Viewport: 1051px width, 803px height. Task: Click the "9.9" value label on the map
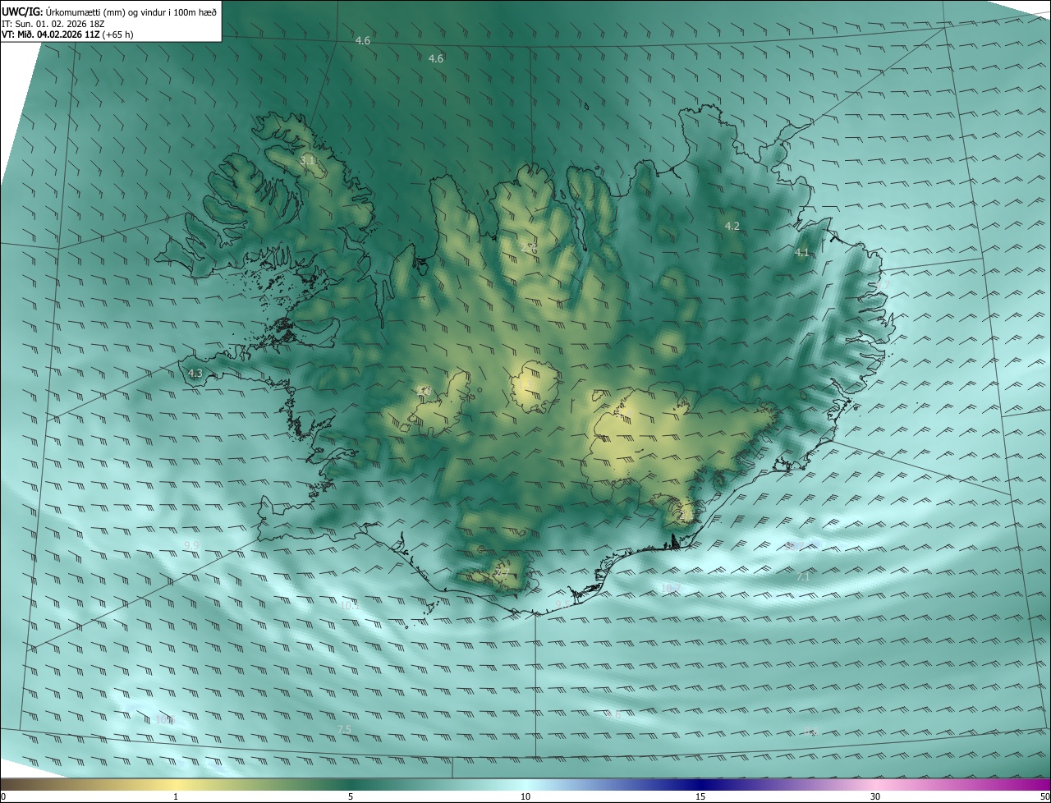(191, 545)
